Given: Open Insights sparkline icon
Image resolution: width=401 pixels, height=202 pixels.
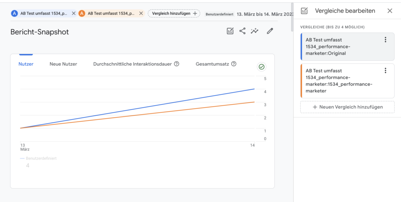Looking at the screenshot, I should coord(255,31).
